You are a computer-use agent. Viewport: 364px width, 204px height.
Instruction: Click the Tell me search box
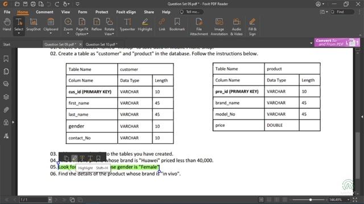[x=191, y=12]
